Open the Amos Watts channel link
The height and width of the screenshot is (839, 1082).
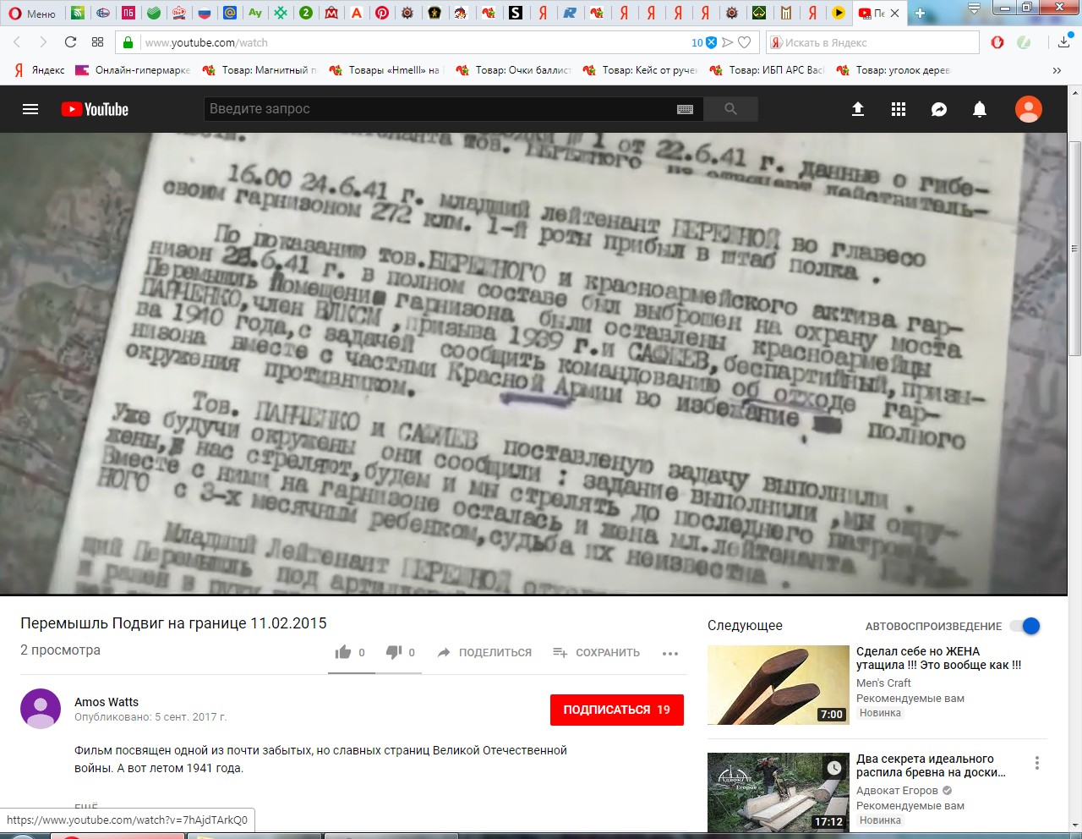pos(107,702)
